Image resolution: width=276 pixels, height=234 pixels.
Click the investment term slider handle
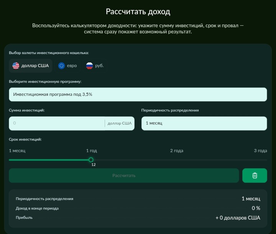(91, 160)
